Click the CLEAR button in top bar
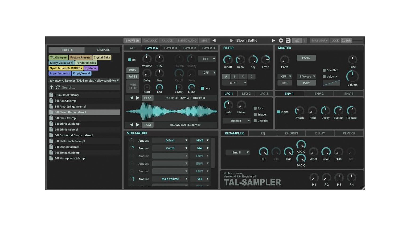This screenshot has width=410, height=226. (346, 40)
